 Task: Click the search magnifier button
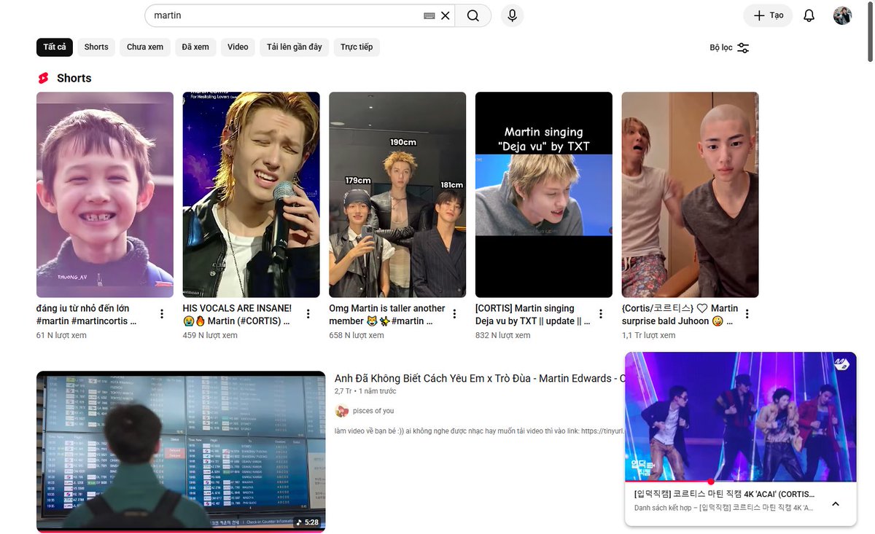473,15
